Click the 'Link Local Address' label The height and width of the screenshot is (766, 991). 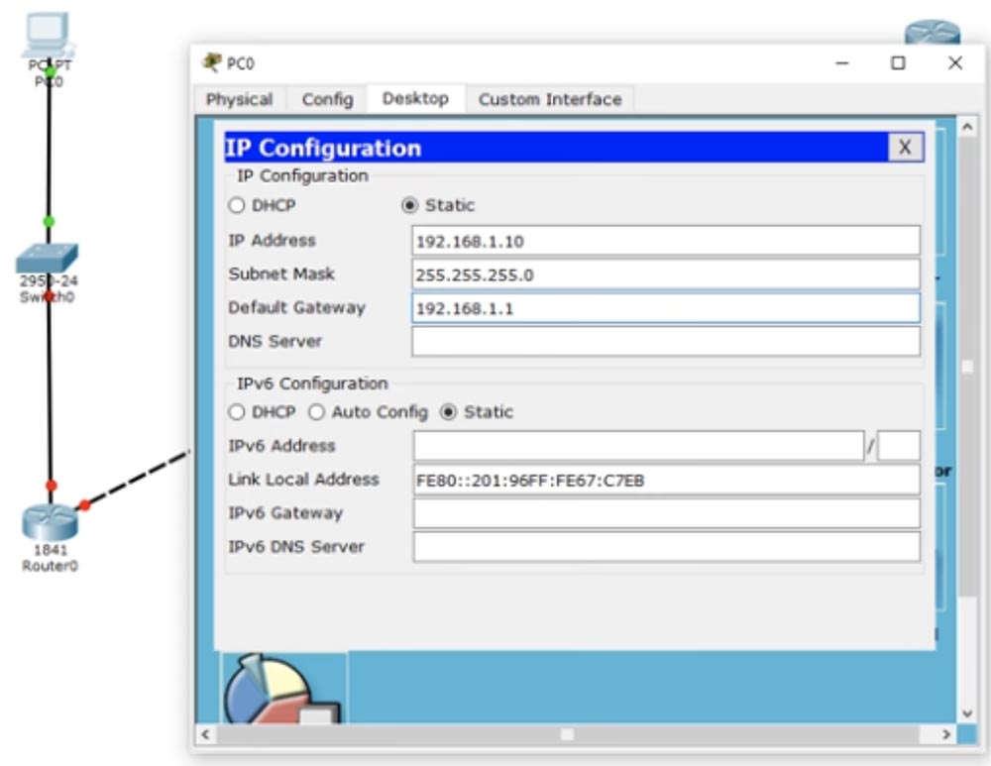(303, 480)
